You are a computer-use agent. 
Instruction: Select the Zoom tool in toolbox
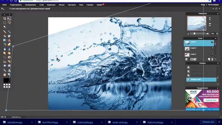click(x=9, y=75)
